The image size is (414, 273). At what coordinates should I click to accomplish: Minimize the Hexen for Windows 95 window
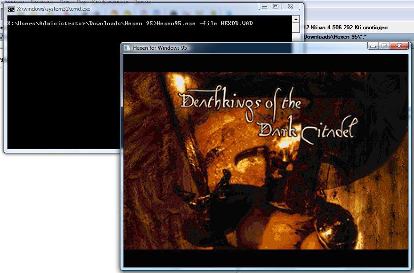tap(373, 46)
